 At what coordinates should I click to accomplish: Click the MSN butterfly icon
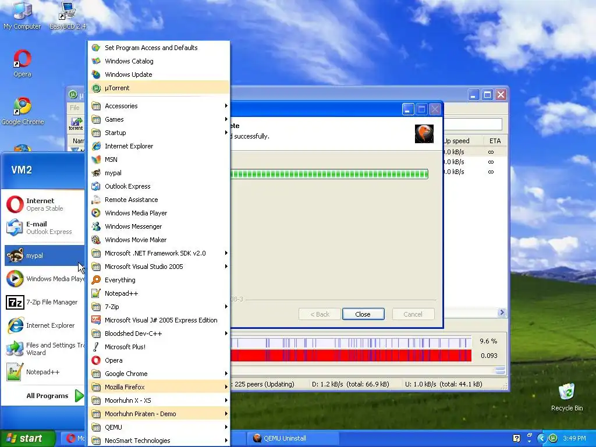pos(96,159)
